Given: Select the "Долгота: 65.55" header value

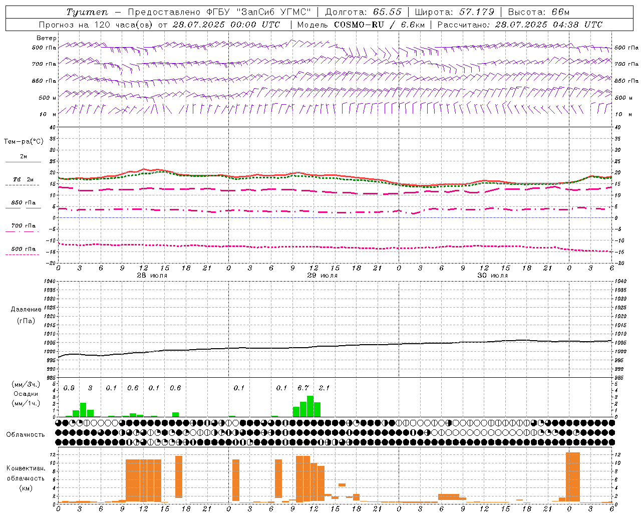Looking at the screenshot, I should [363, 12].
